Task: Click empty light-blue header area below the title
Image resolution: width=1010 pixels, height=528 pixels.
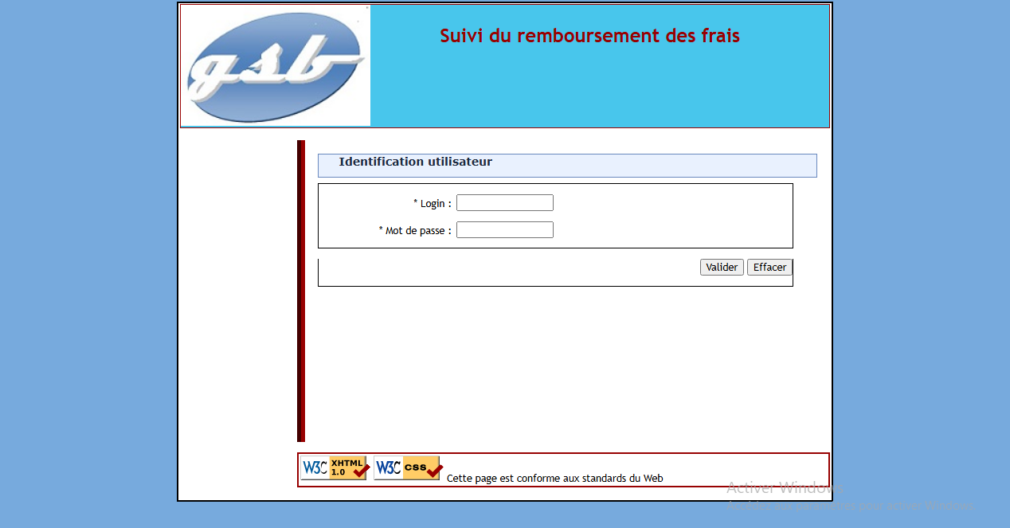Action: (597, 92)
